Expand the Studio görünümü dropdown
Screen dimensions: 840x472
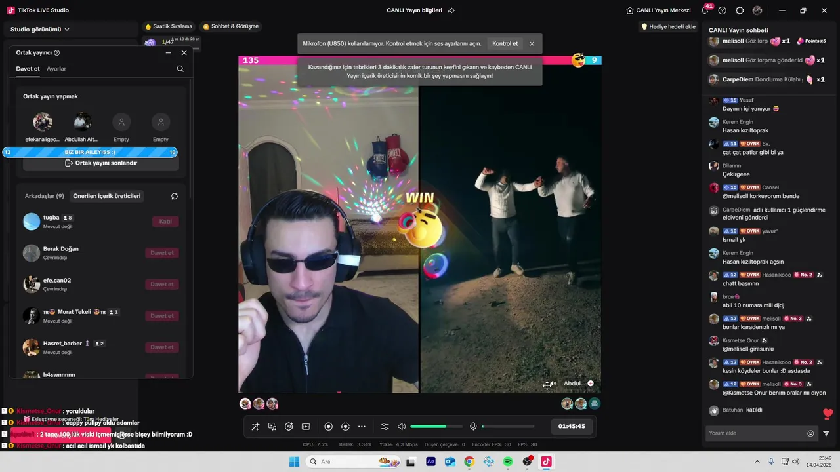pos(40,29)
